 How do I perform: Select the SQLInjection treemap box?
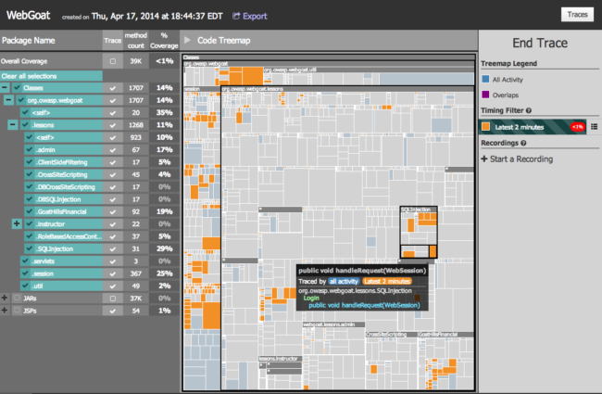click(419, 232)
